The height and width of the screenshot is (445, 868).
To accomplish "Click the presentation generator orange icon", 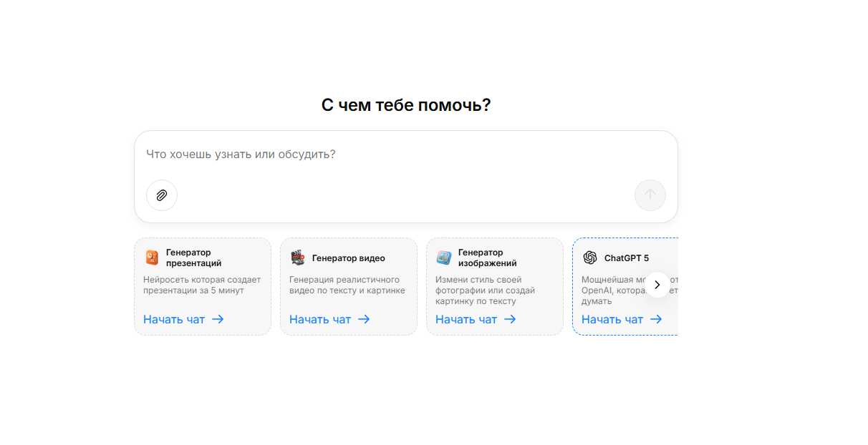I will (152, 258).
